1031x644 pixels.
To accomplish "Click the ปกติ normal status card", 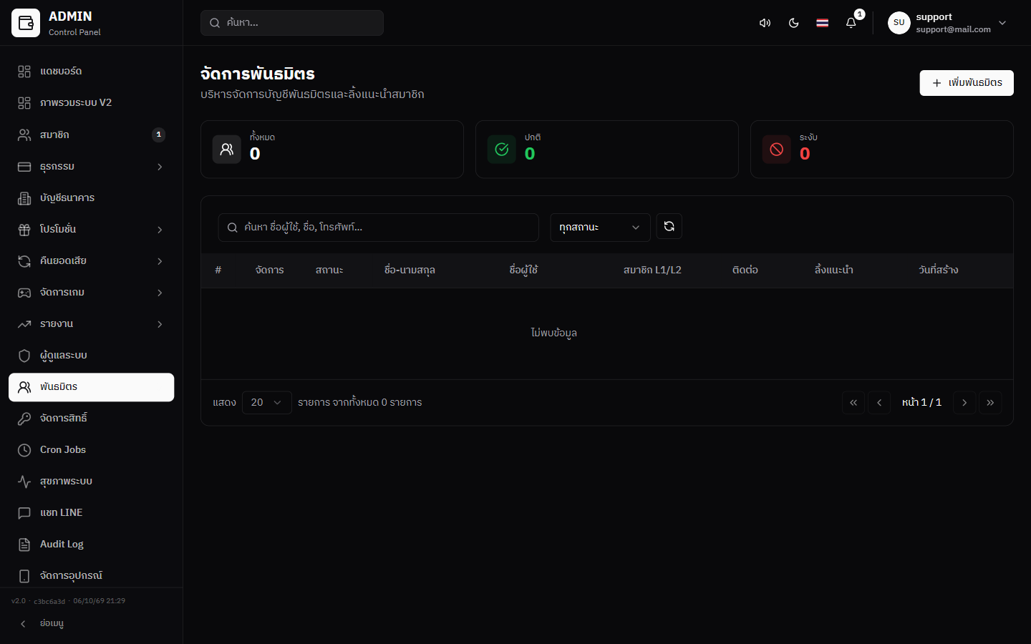I will tap(607, 149).
